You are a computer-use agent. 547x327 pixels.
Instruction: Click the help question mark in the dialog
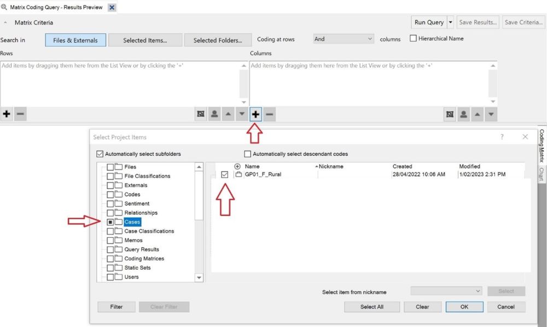(x=502, y=137)
